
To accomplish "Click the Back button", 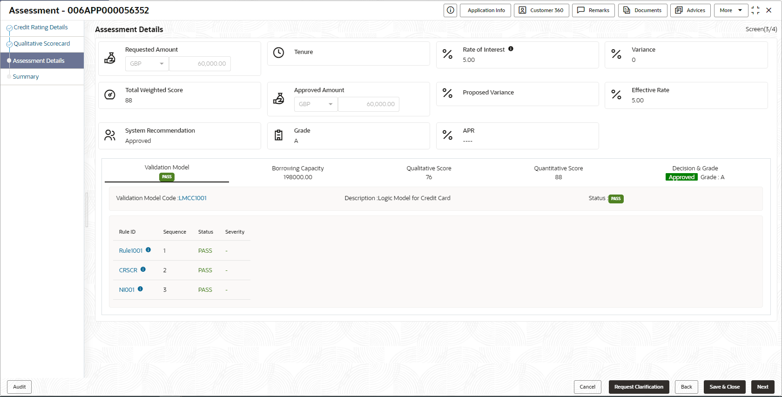I will (687, 387).
